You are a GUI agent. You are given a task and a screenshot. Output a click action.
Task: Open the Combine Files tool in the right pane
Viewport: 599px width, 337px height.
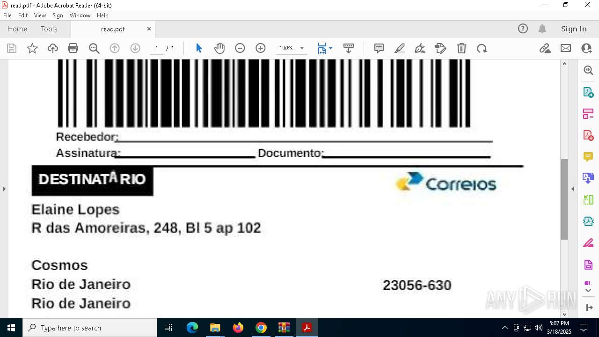(x=588, y=178)
